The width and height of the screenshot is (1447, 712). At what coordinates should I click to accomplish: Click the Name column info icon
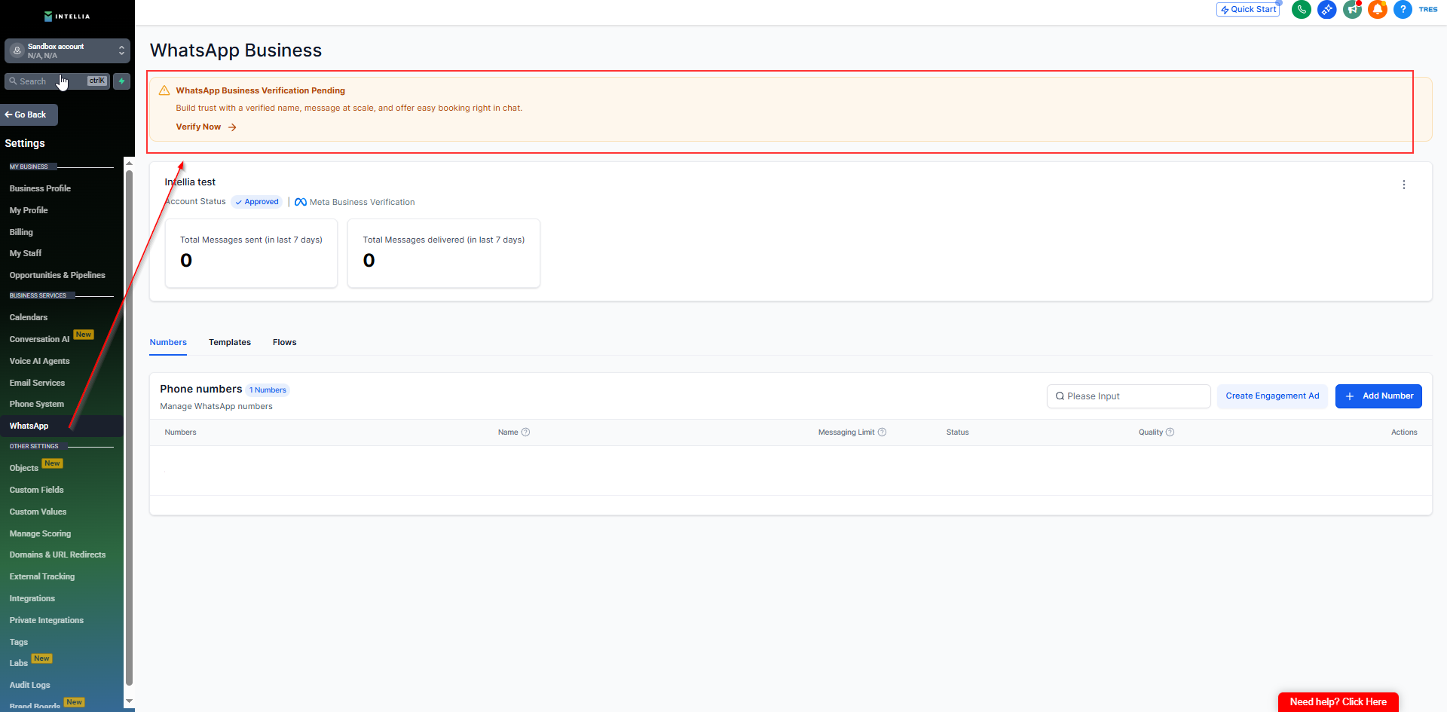coord(526,432)
